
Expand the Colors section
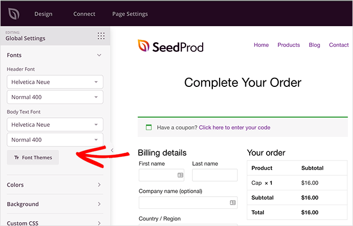click(55, 185)
